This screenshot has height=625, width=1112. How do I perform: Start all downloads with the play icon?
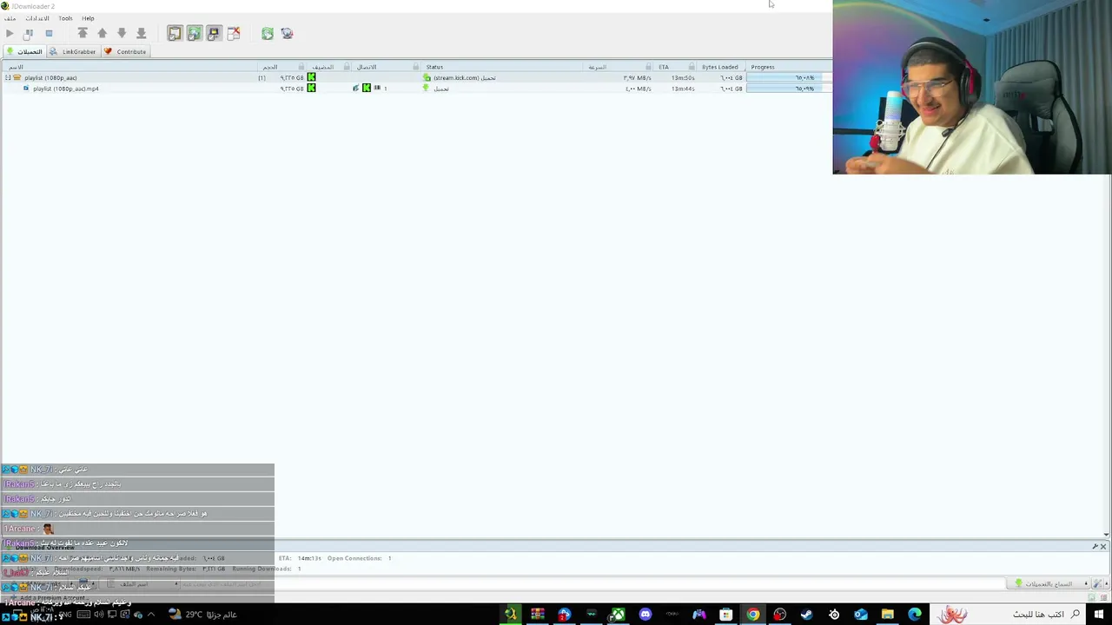(x=10, y=33)
